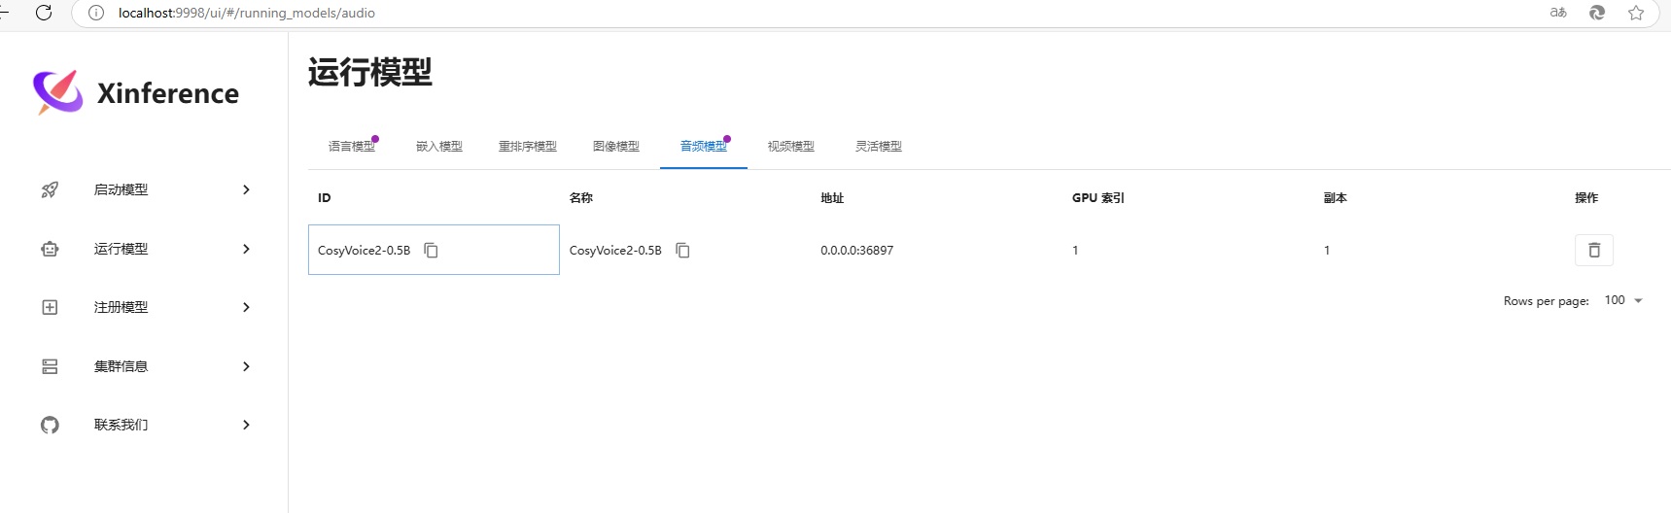
Task: Click the 操作 column header
Action: click(1586, 198)
